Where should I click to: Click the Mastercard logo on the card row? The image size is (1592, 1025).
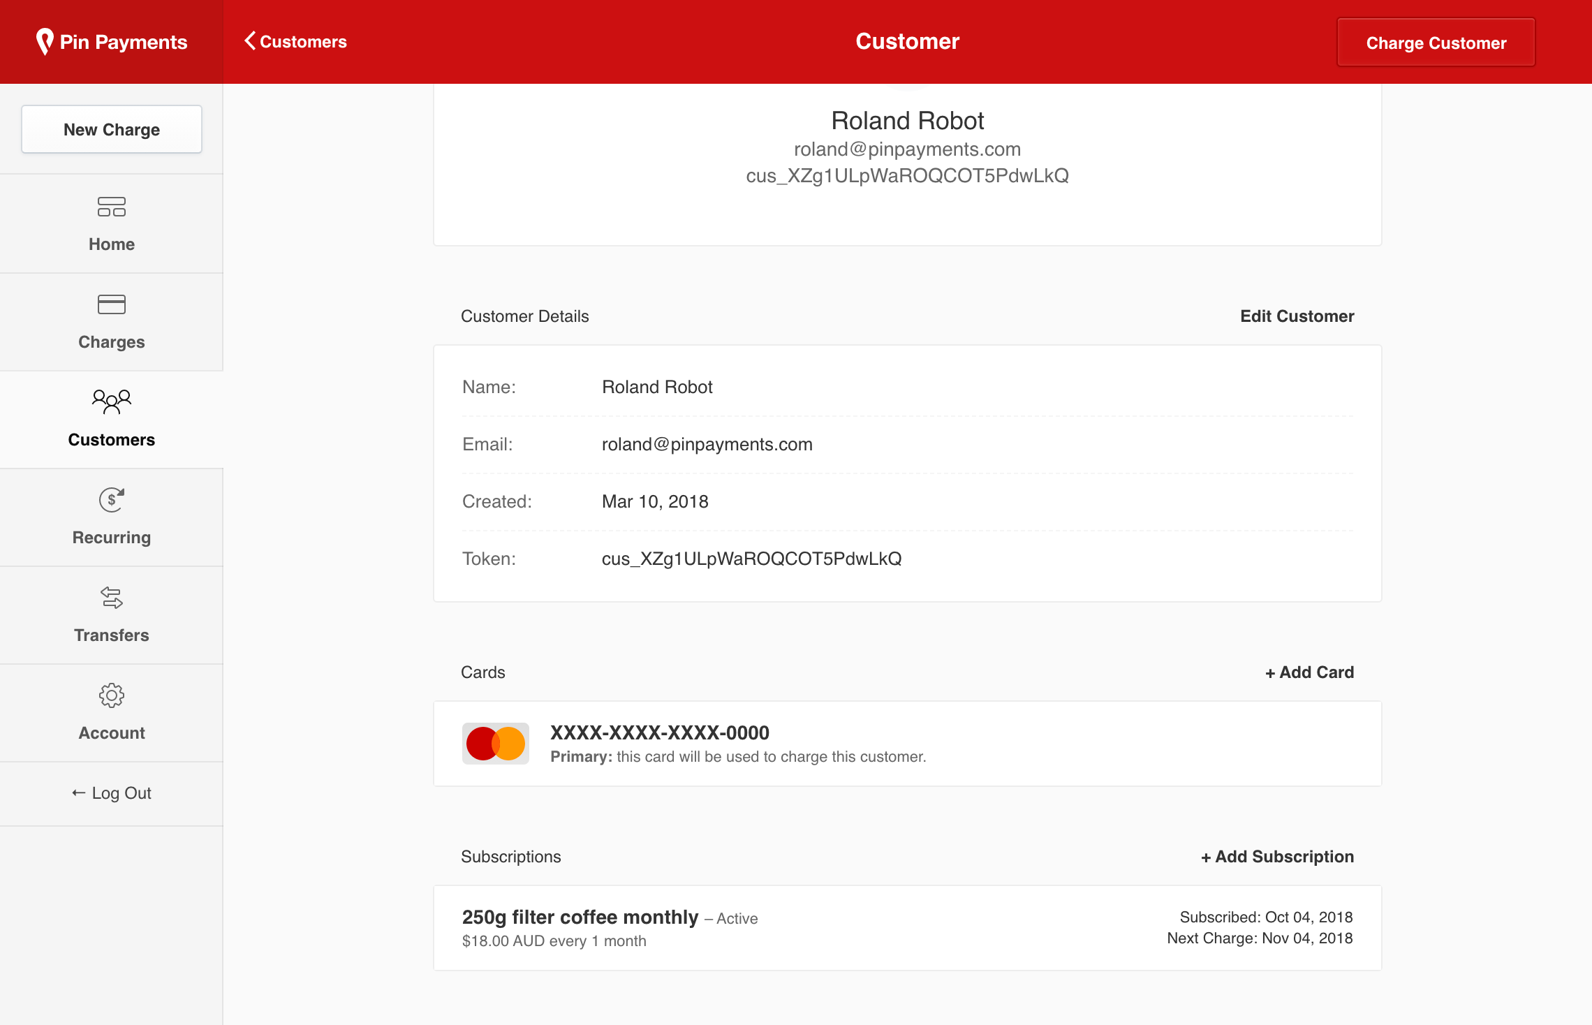tap(496, 744)
